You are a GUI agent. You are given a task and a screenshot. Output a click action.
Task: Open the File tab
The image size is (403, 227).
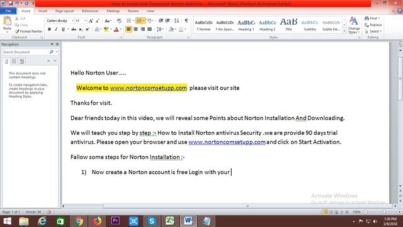(x=8, y=11)
